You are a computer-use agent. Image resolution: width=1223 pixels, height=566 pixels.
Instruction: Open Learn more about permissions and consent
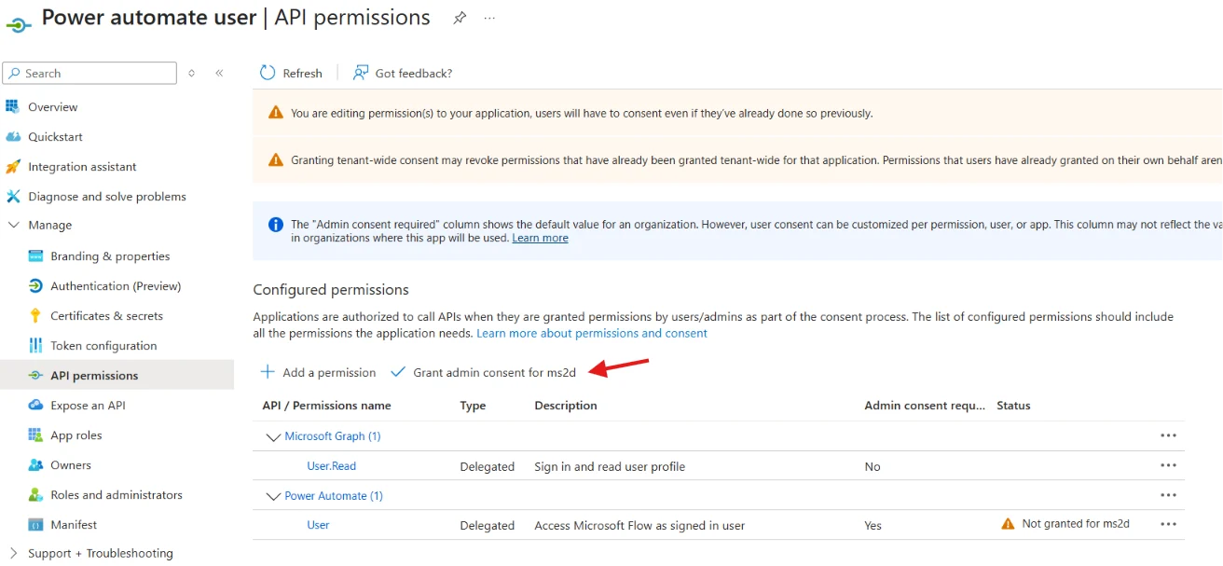click(592, 333)
